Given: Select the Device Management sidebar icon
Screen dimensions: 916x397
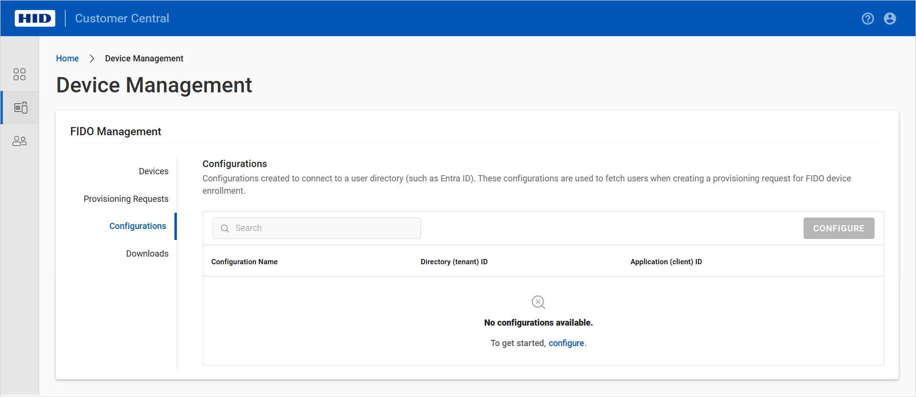Looking at the screenshot, I should (20, 108).
